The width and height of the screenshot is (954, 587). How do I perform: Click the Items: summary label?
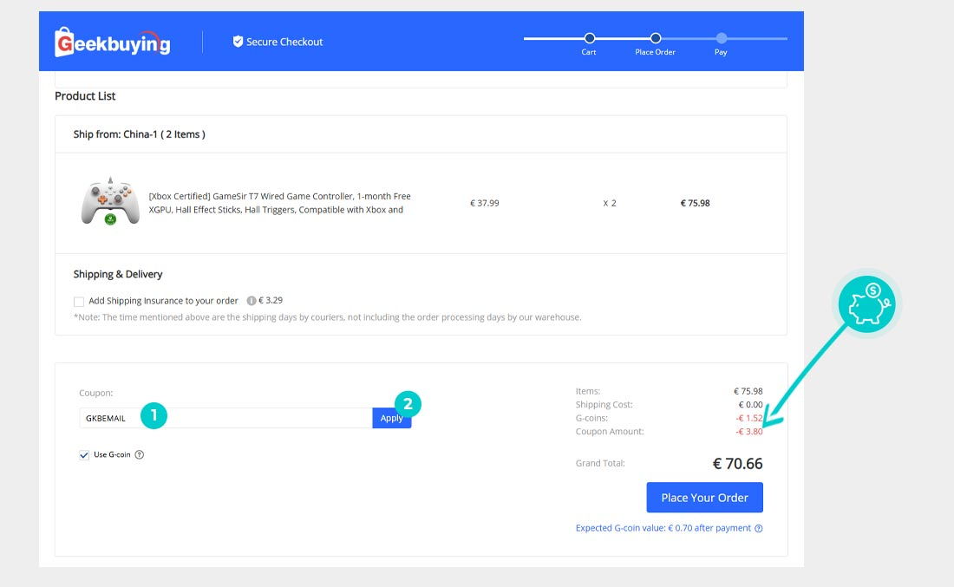588,392
